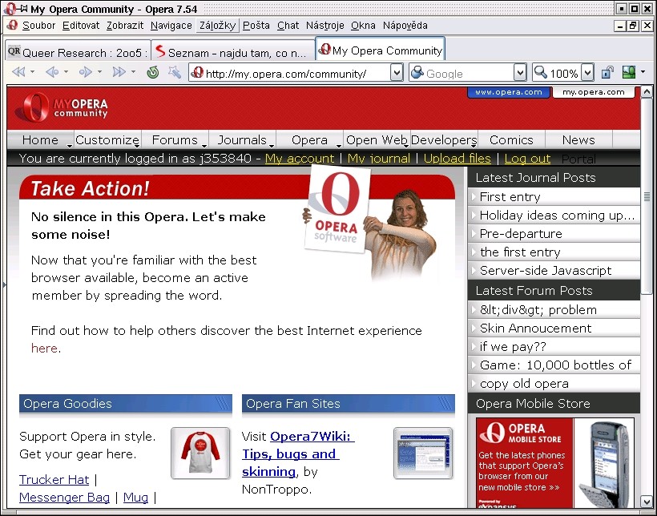This screenshot has height=516, width=657.
Task: Click the address bar URL field
Action: (x=290, y=74)
